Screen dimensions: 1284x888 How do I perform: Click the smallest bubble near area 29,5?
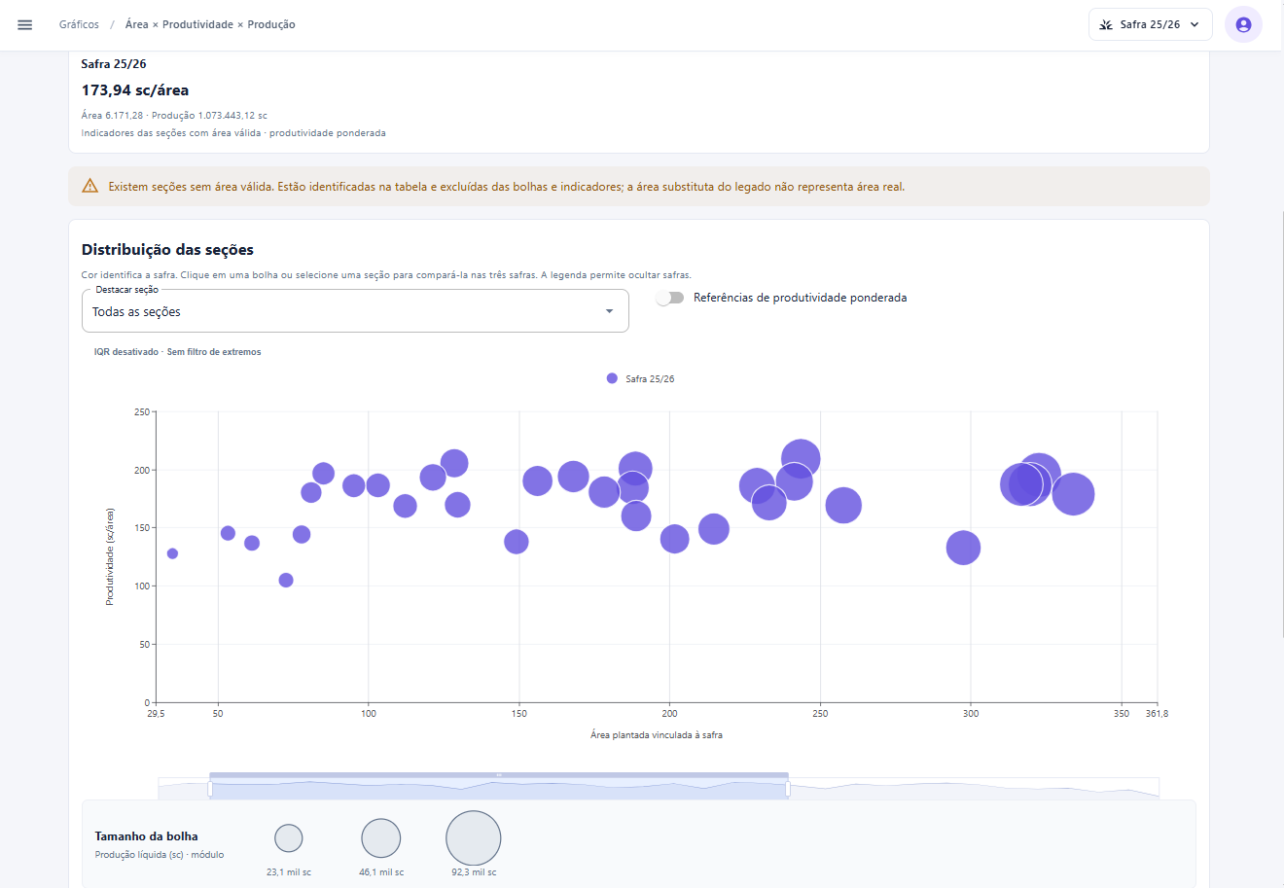172,553
